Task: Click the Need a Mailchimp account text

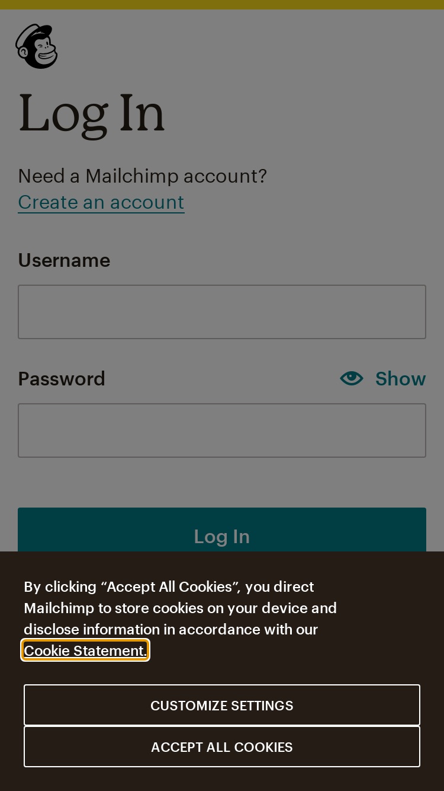Action: coord(143,176)
